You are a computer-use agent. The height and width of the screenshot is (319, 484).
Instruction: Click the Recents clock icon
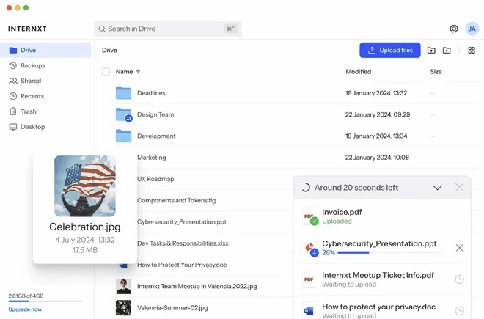[x=13, y=96]
